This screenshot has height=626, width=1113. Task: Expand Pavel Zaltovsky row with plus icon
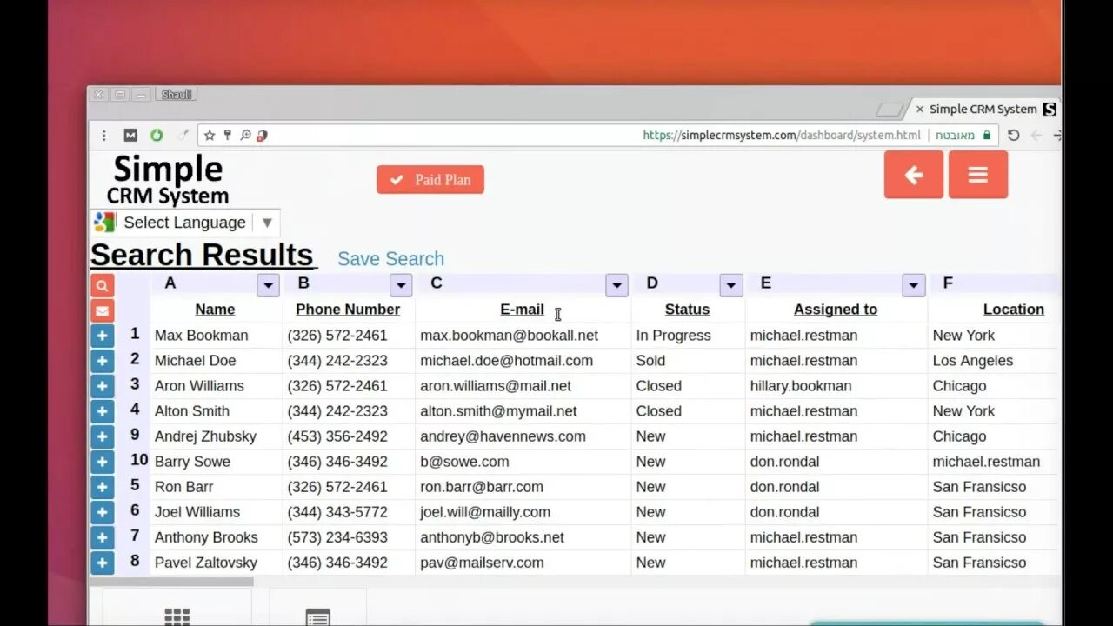(102, 563)
